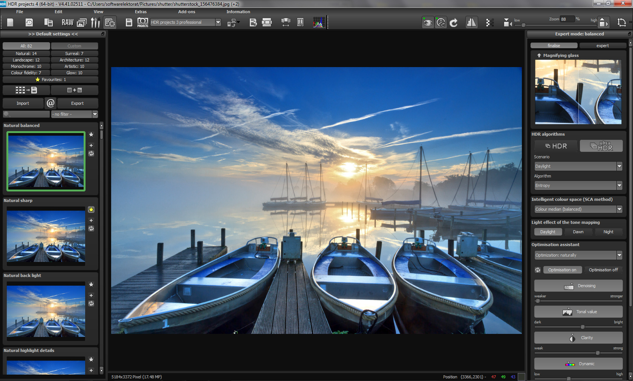Open the Edit menu
Viewport: 633px width, 381px height.
(x=58, y=12)
